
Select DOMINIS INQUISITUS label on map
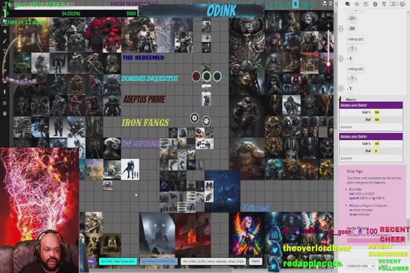point(150,78)
